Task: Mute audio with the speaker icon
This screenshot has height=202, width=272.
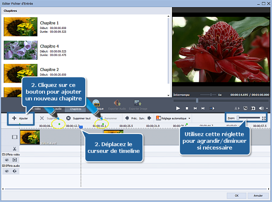Action: pos(261,108)
